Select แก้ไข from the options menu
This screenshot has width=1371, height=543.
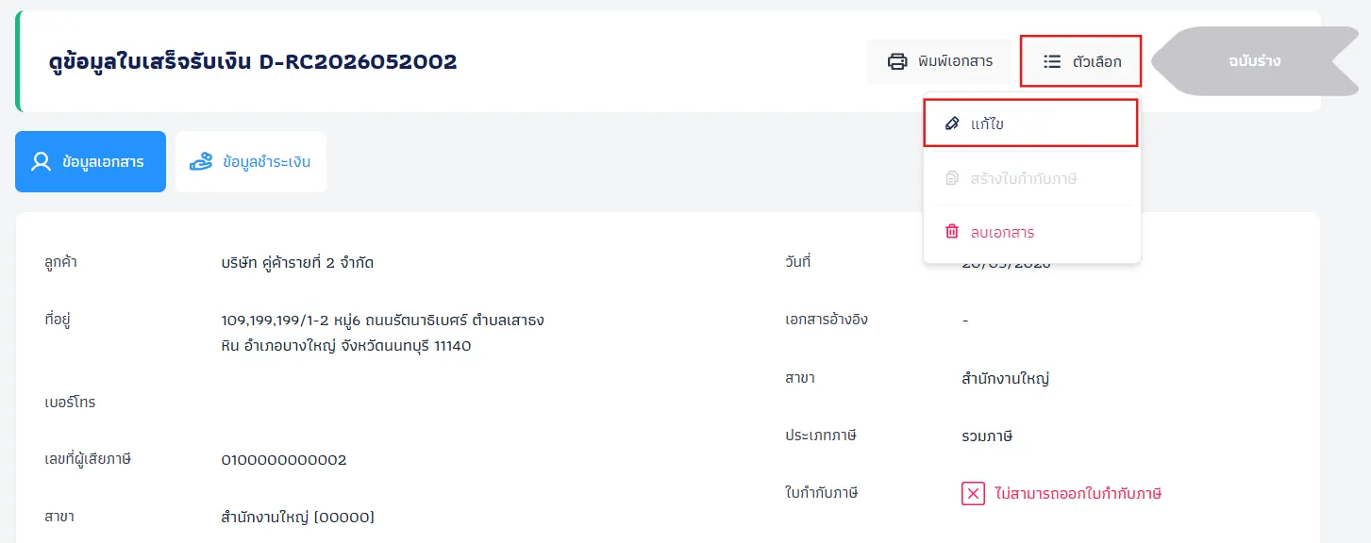[x=1030, y=123]
